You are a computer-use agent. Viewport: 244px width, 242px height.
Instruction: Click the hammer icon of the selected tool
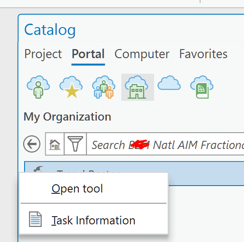38,169
